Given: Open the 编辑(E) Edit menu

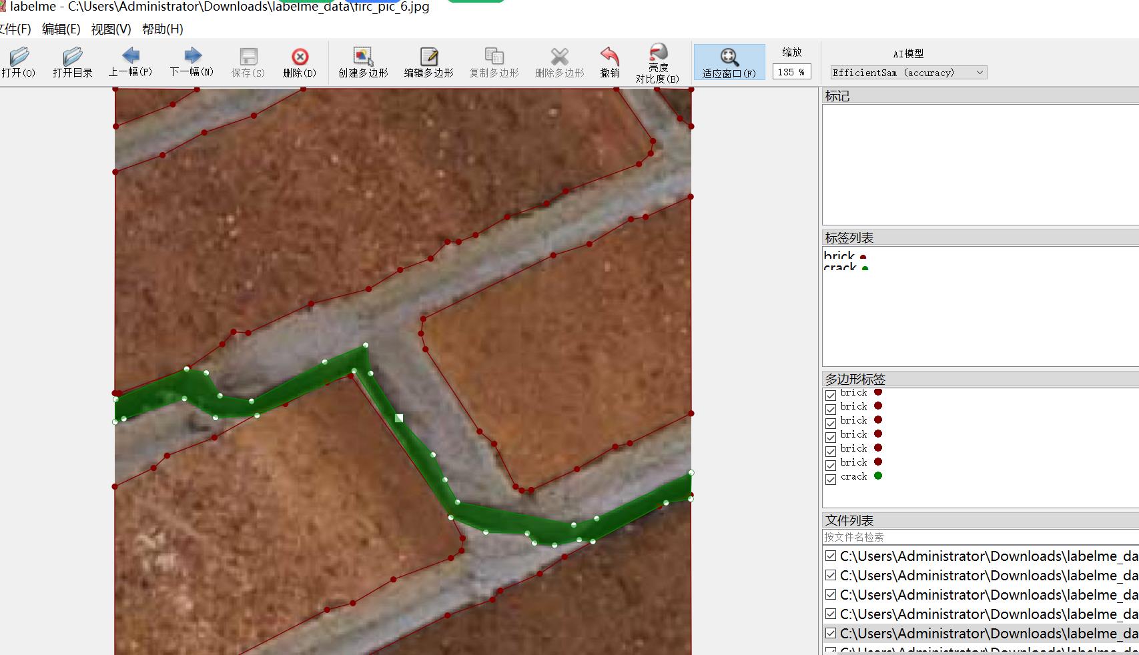Looking at the screenshot, I should [61, 29].
